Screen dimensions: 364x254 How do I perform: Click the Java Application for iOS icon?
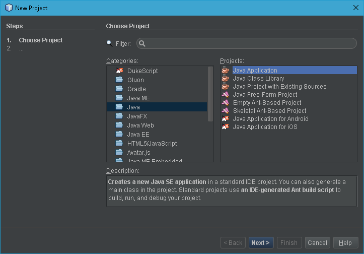tap(225, 126)
